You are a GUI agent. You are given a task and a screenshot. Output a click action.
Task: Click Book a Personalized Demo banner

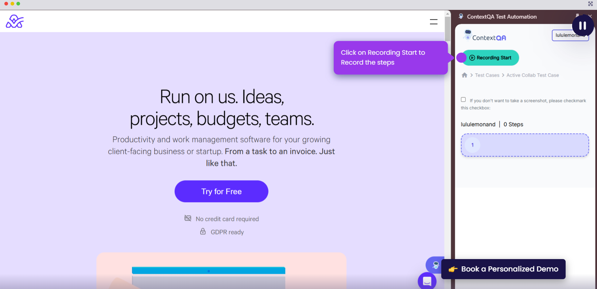pos(503,269)
